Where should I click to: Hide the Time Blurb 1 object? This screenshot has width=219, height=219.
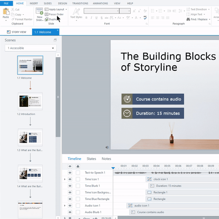coord(70,186)
